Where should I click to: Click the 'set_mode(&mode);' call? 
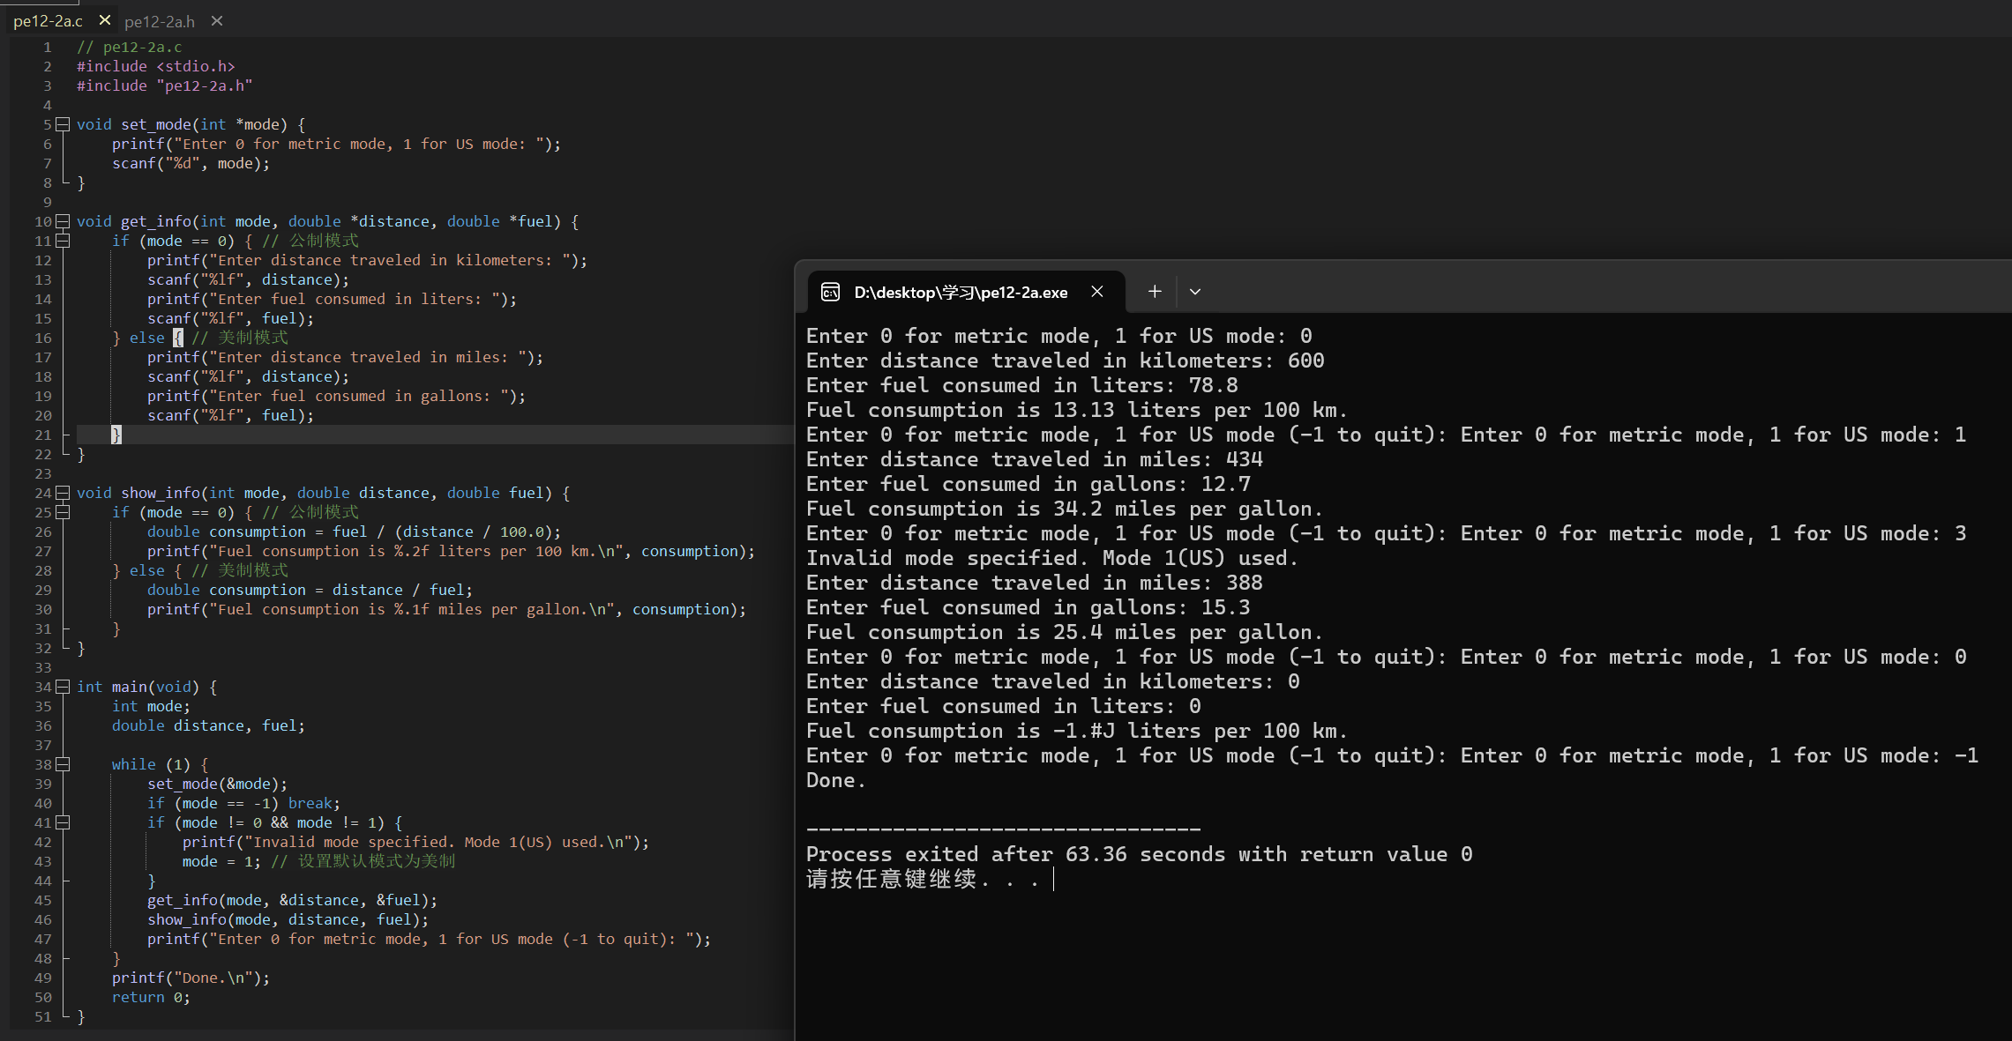[x=217, y=784]
